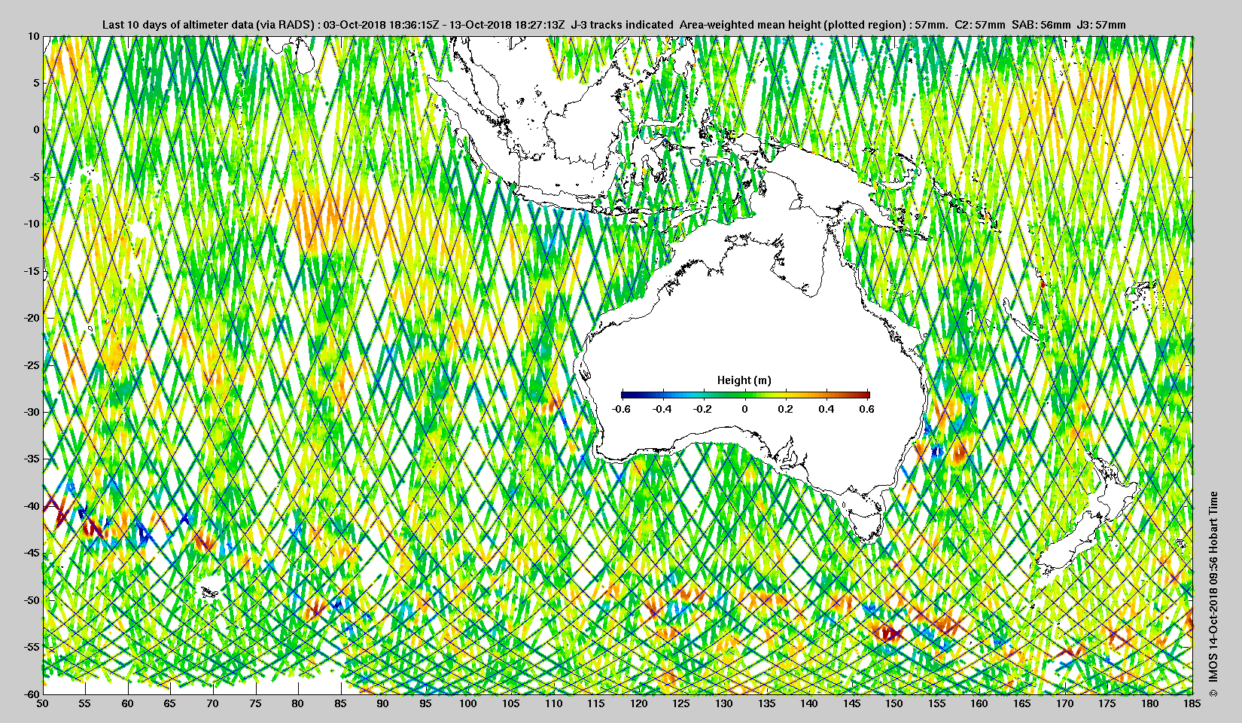Select the 0.2 colorbar tick label
1242x723 pixels.
tap(785, 409)
